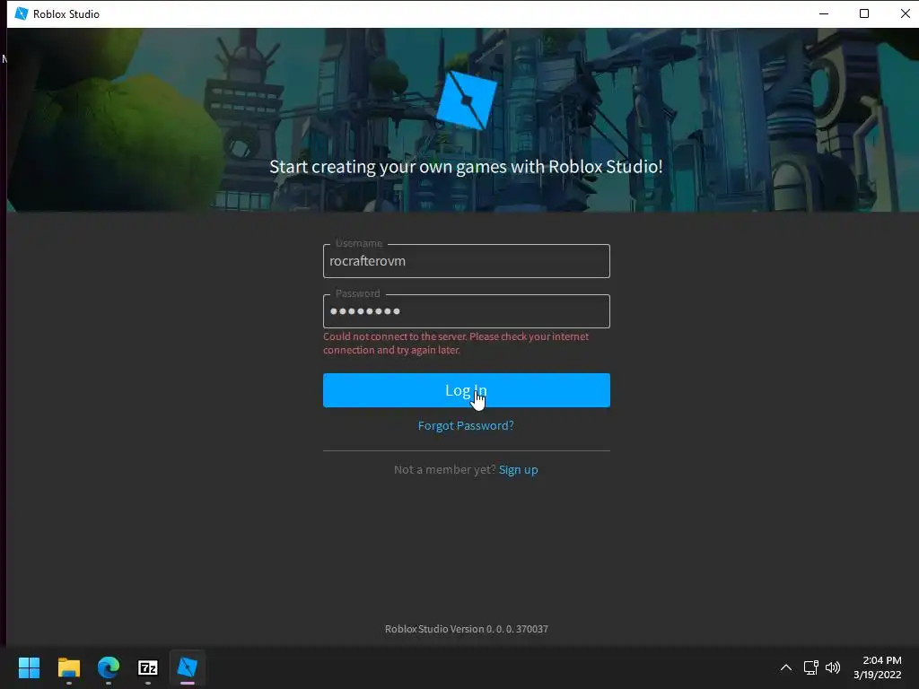Minimize the Roblox Studio window

pos(824,13)
